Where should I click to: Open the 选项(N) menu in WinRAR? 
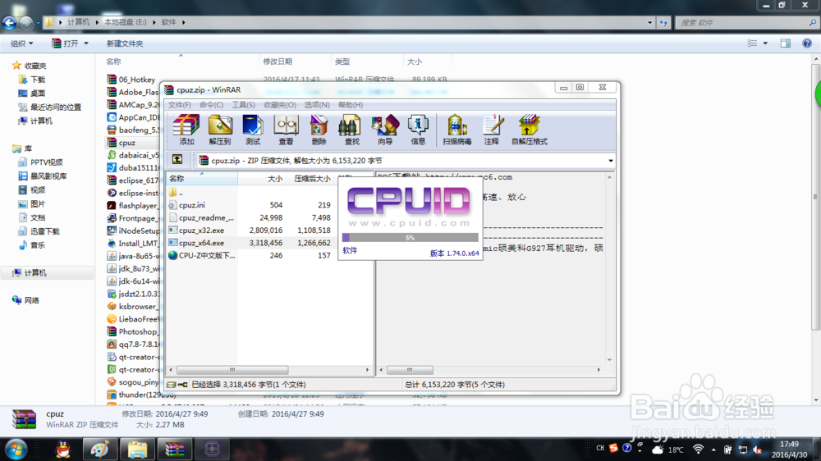317,105
